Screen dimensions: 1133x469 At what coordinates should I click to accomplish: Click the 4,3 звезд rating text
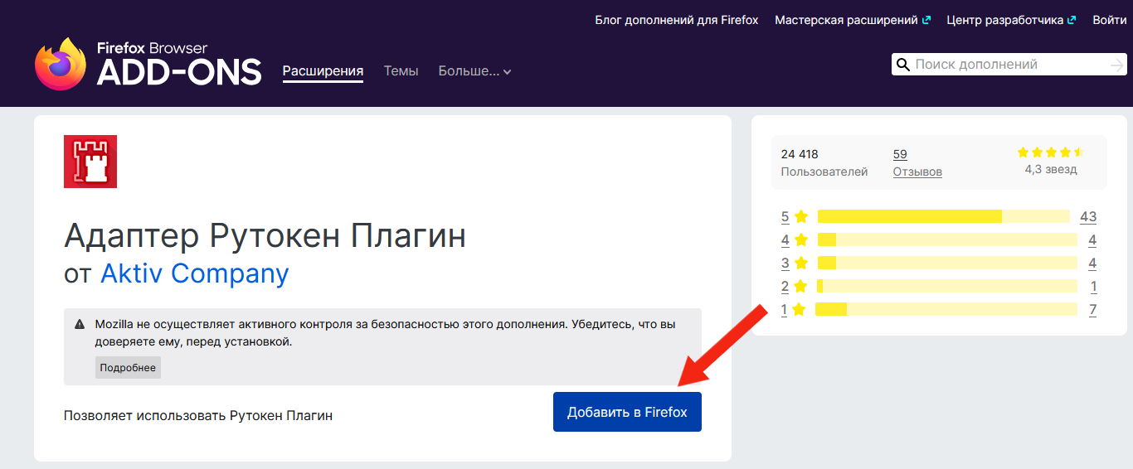(1051, 169)
